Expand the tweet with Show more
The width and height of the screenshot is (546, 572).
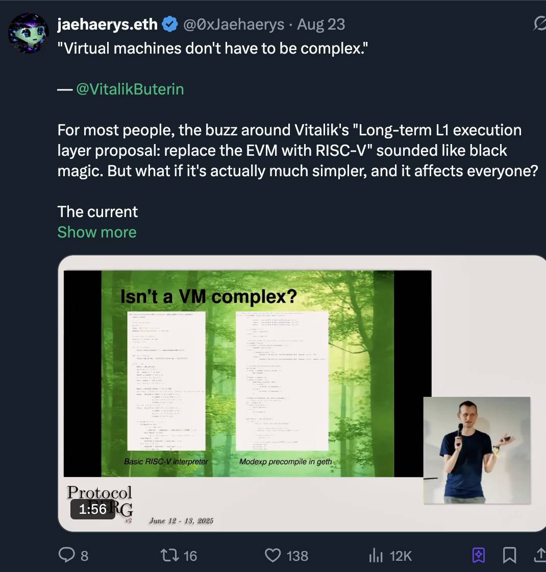[x=97, y=232]
